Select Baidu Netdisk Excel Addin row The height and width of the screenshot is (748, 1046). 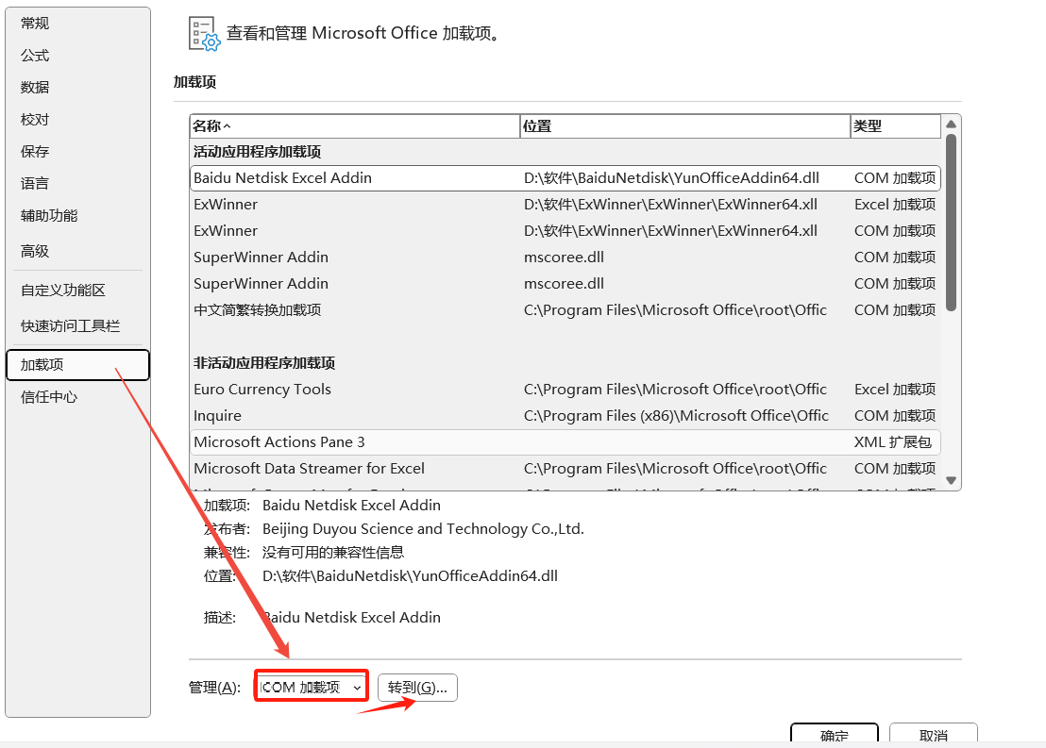click(565, 178)
